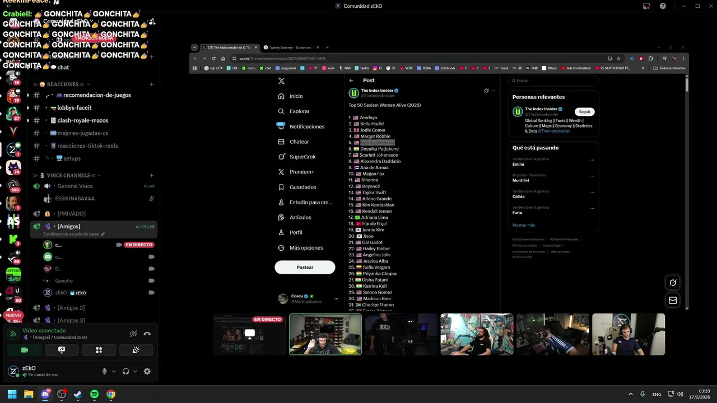
Task: Click the X logo icon
Action: (x=281, y=81)
